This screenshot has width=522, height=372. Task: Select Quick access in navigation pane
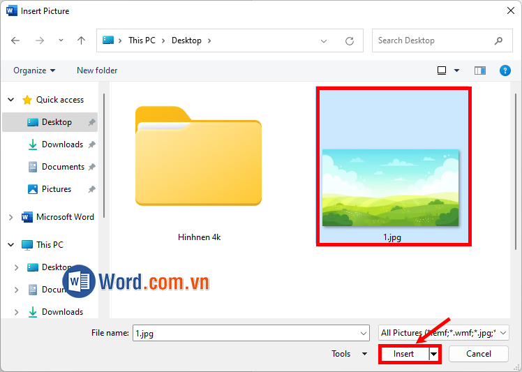coord(60,100)
